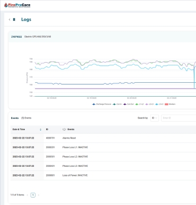Click the Pressure axis label on chart
This screenshot has width=196, height=205.
coord(27,78)
